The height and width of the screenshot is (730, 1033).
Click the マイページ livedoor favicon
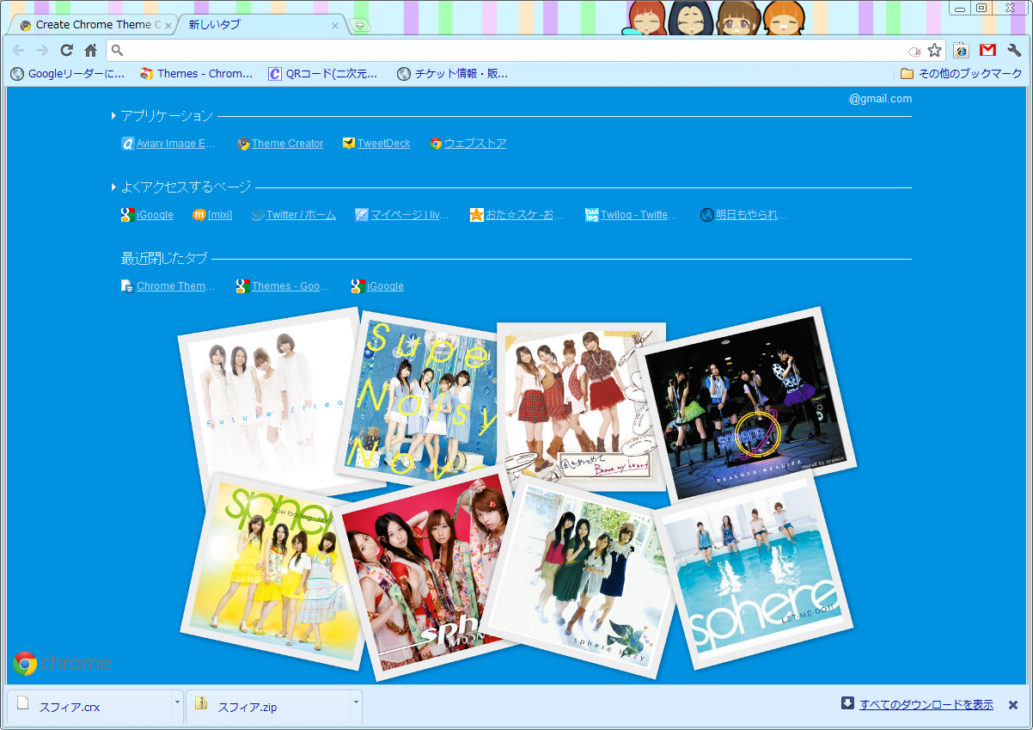[361, 215]
